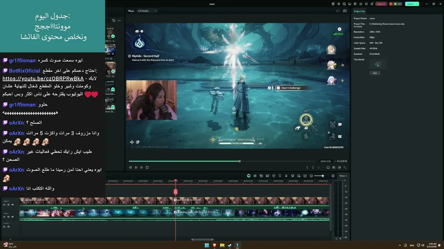Stop playback in the player
The image size is (444, 249).
click(x=147, y=167)
